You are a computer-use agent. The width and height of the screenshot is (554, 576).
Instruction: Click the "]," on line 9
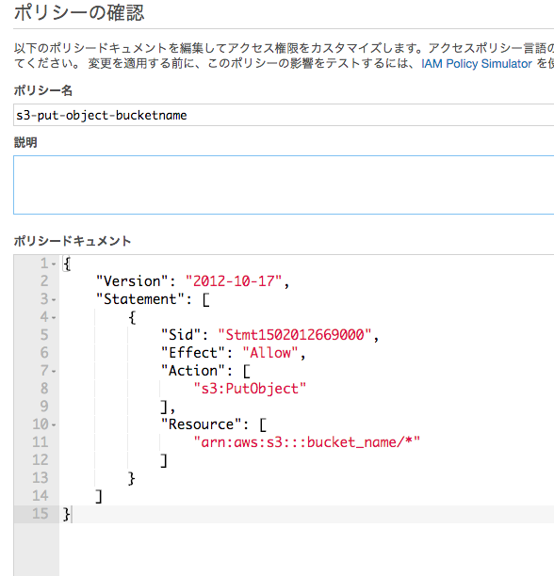(x=168, y=407)
